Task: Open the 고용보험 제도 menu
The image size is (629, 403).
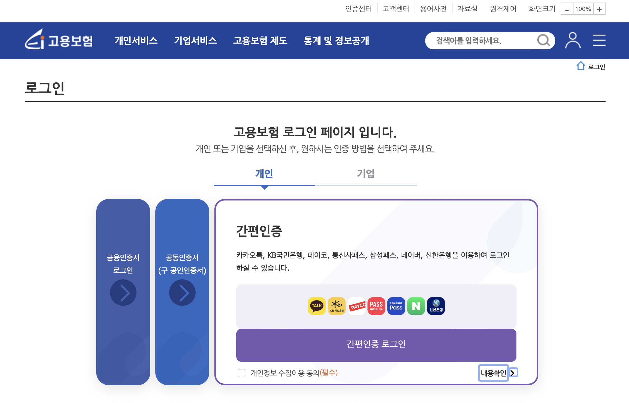Action: pyautogui.click(x=260, y=40)
